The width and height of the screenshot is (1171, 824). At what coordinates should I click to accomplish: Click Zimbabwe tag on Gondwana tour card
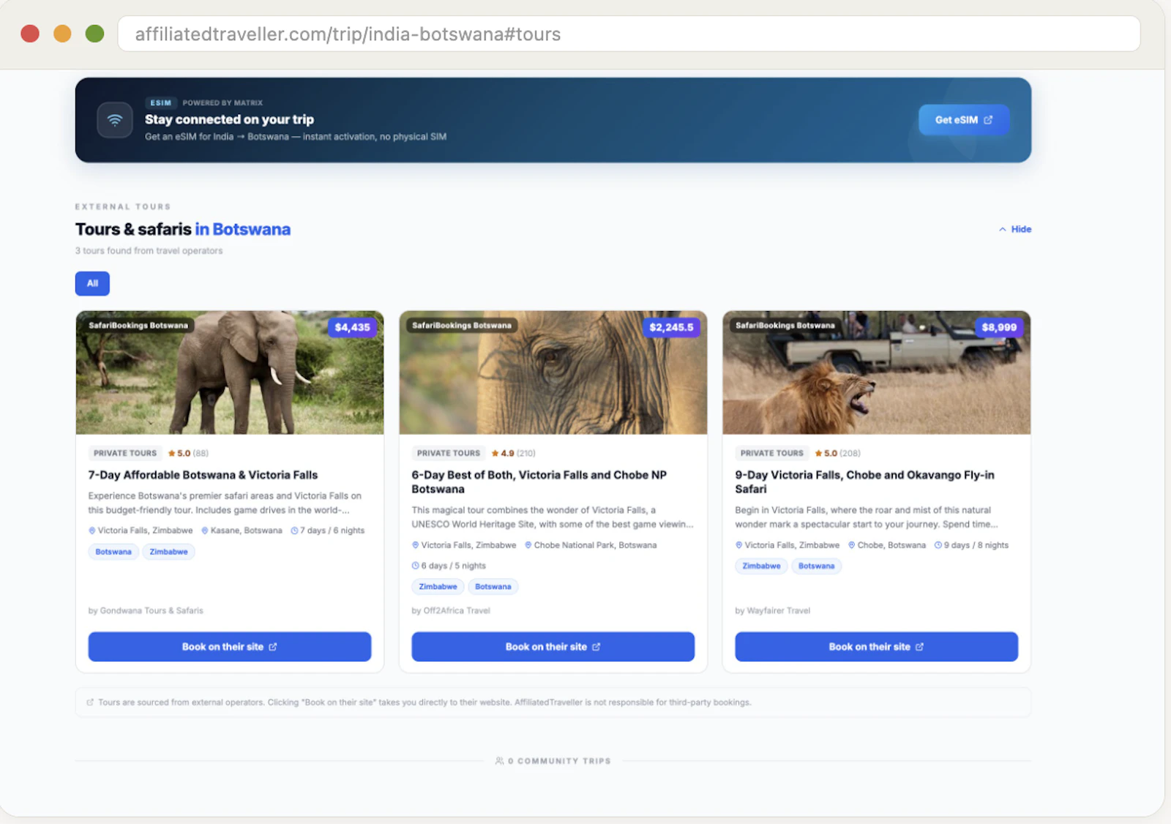[x=169, y=552]
